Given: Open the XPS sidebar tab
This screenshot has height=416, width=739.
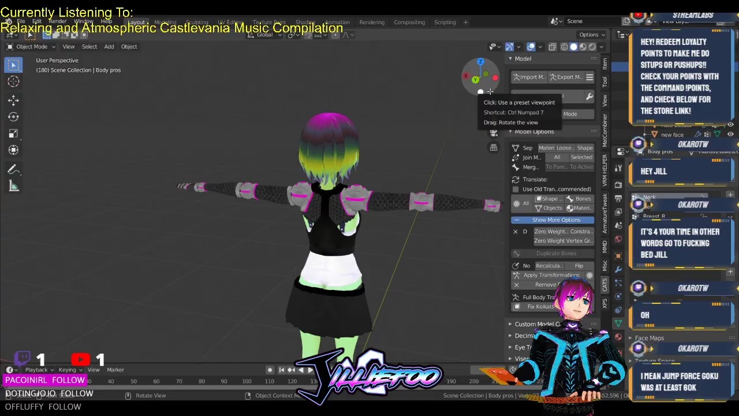Looking at the screenshot, I should 604,303.
